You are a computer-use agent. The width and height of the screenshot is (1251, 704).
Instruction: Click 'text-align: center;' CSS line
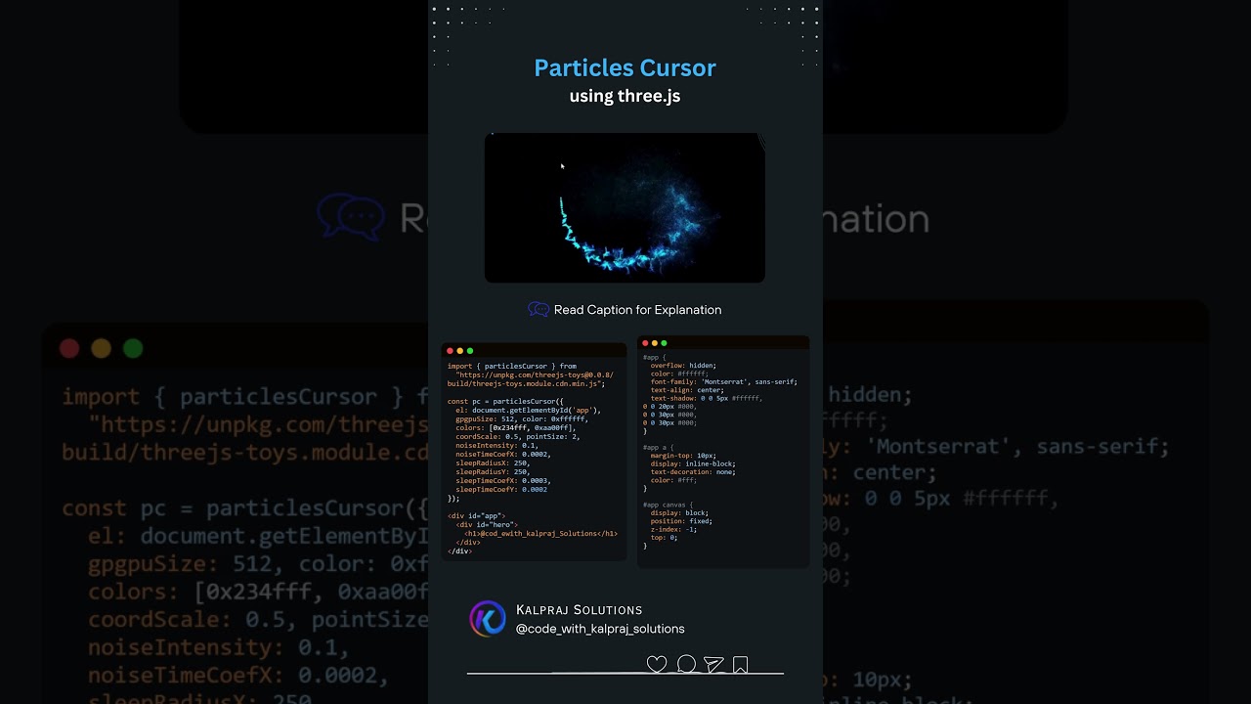(x=687, y=390)
